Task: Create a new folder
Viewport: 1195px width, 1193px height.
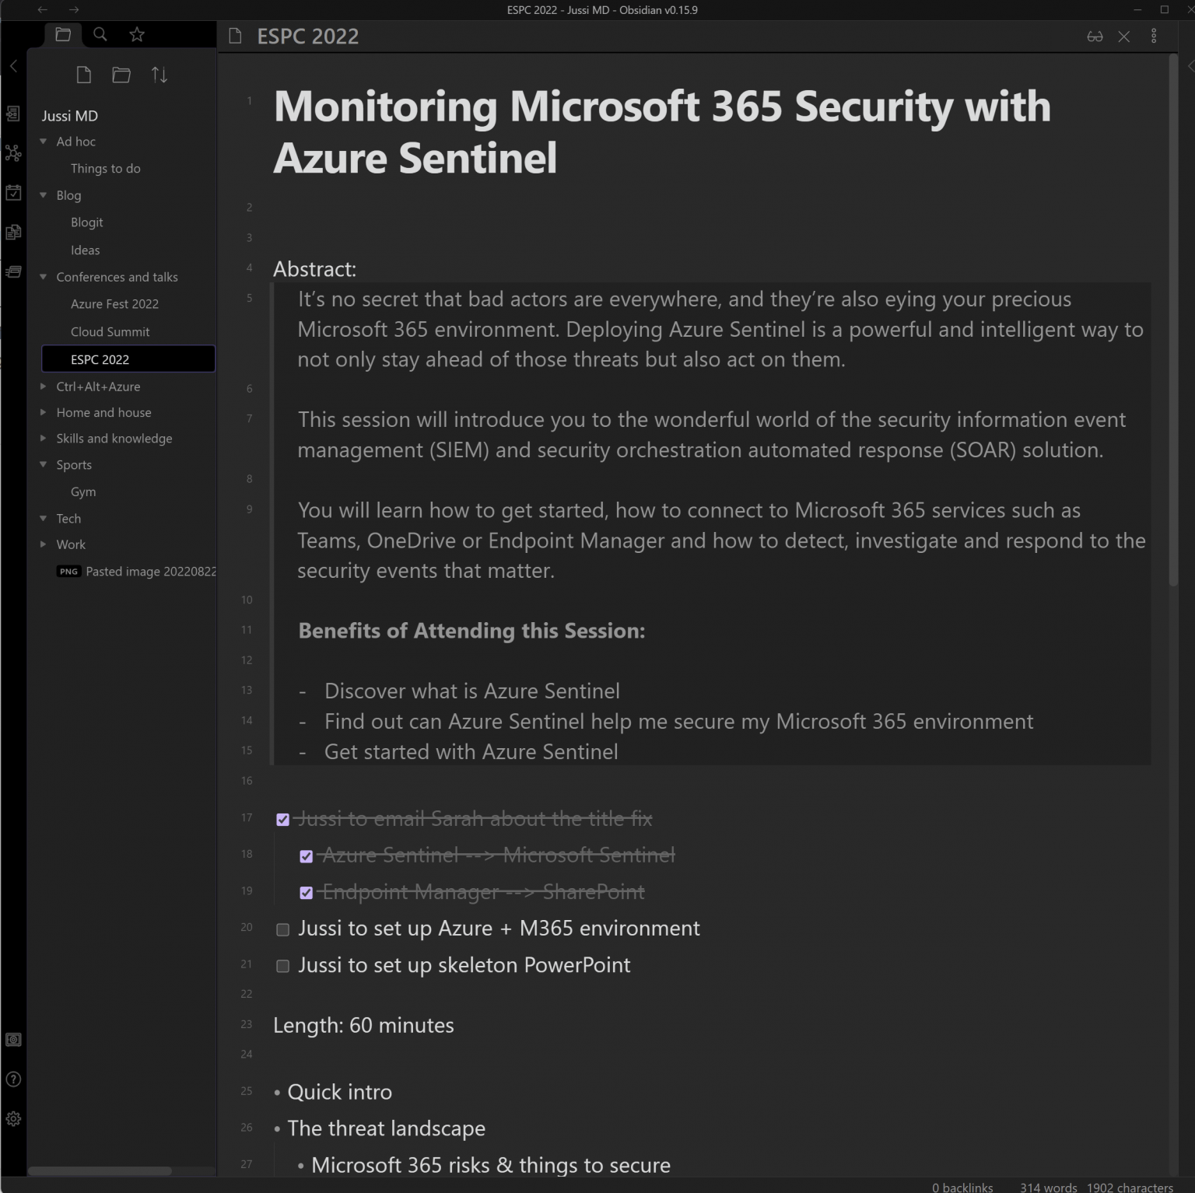Action: coord(121,75)
